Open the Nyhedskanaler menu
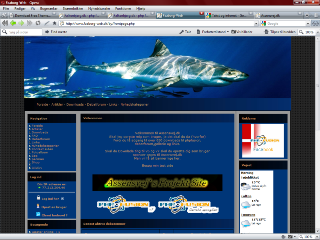Screen dimensions: 320x240 pyautogui.click(x=99, y=8)
